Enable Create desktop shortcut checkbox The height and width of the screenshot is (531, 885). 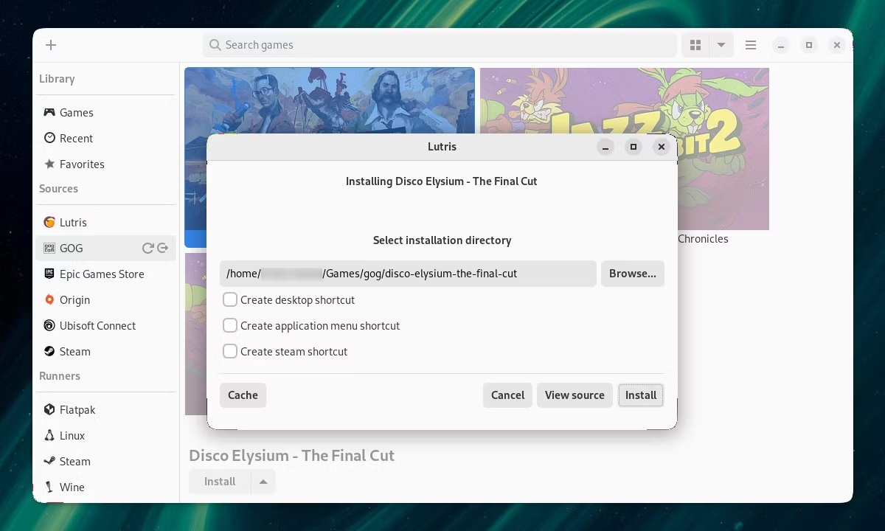230,300
